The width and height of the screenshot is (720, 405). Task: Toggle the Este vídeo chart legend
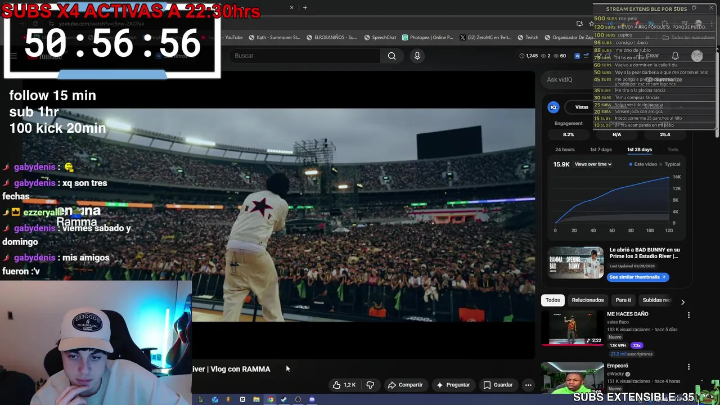[x=643, y=164]
